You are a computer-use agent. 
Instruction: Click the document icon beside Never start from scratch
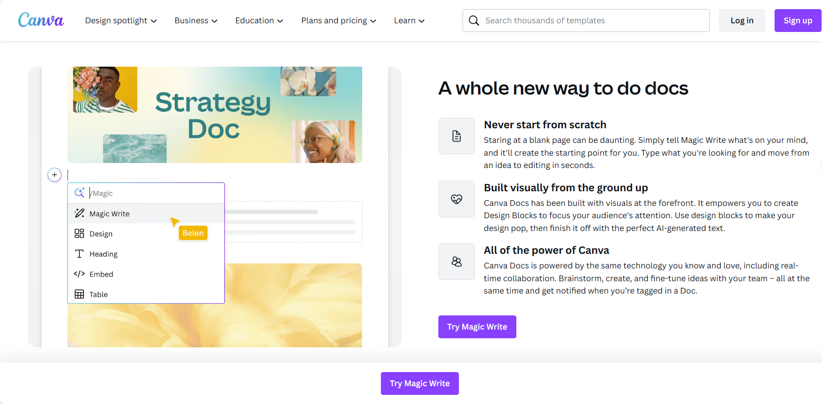pyautogui.click(x=457, y=136)
